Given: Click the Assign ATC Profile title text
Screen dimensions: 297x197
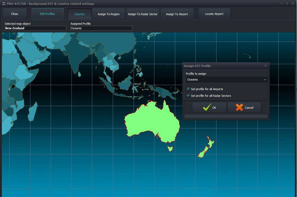Looking at the screenshot, I should click(197, 66).
